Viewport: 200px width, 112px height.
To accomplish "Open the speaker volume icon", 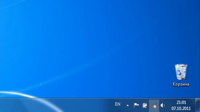I will point(162,105).
